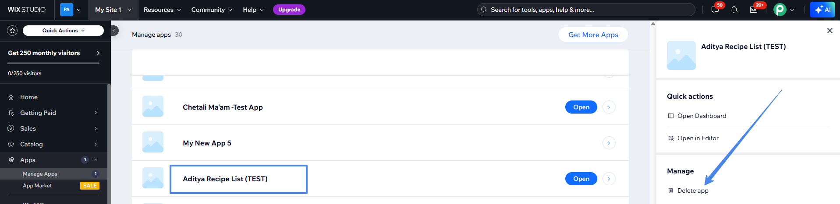Open the chat messages icon
The image size is (840, 204).
[715, 10]
